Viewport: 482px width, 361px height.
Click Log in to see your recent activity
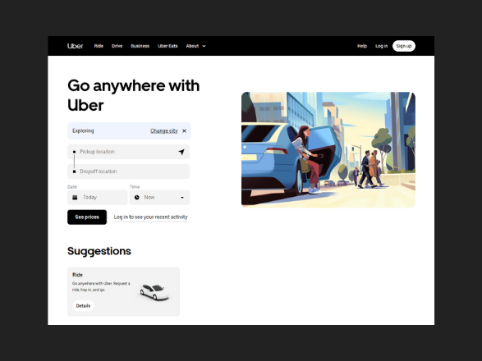150,217
